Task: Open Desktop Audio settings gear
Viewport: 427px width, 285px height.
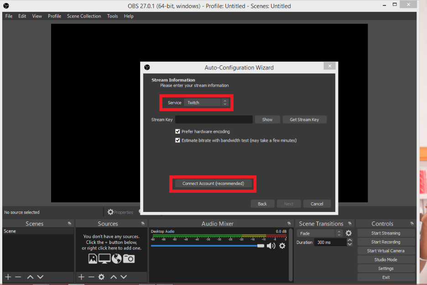Action: (282, 246)
